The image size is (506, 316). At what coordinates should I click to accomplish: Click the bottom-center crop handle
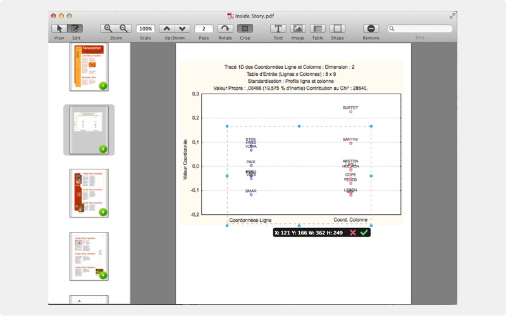pos(299,226)
